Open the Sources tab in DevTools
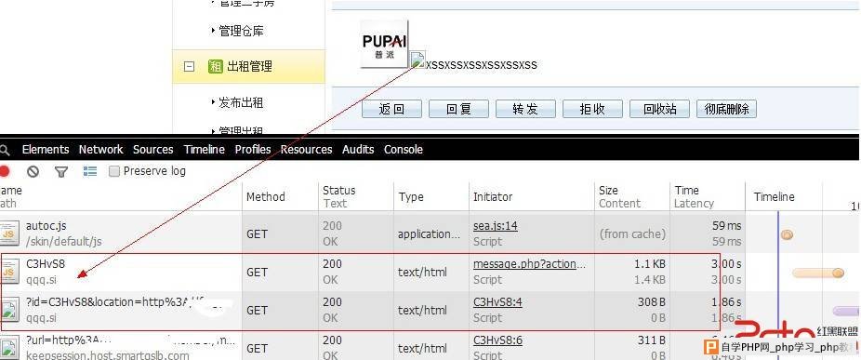The image size is (861, 360). (x=152, y=150)
